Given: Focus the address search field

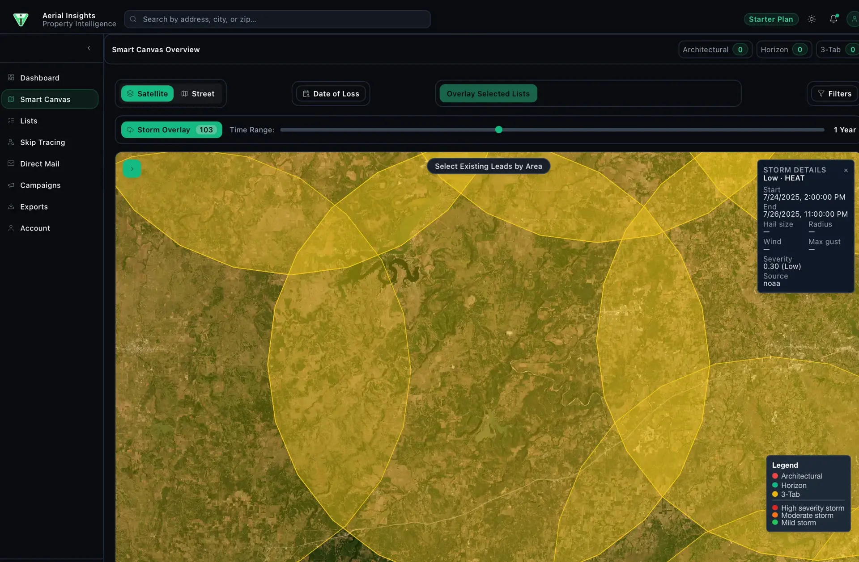Looking at the screenshot, I should click(277, 19).
